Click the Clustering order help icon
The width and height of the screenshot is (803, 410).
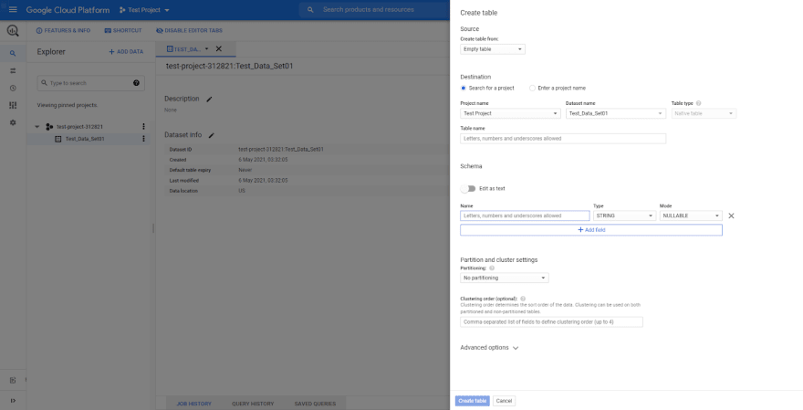523,299
